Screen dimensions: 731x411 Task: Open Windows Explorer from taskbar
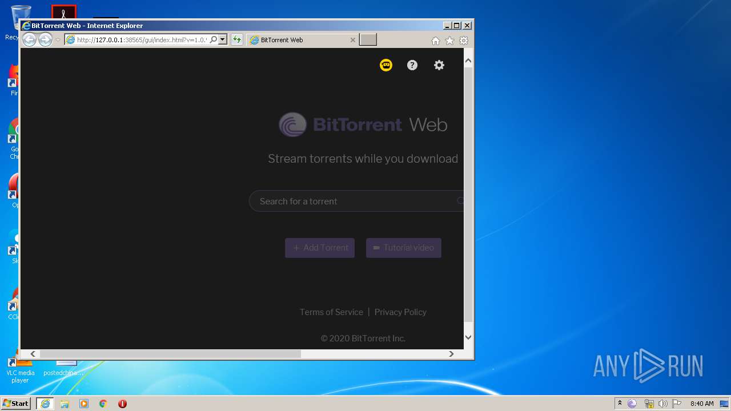click(x=65, y=404)
